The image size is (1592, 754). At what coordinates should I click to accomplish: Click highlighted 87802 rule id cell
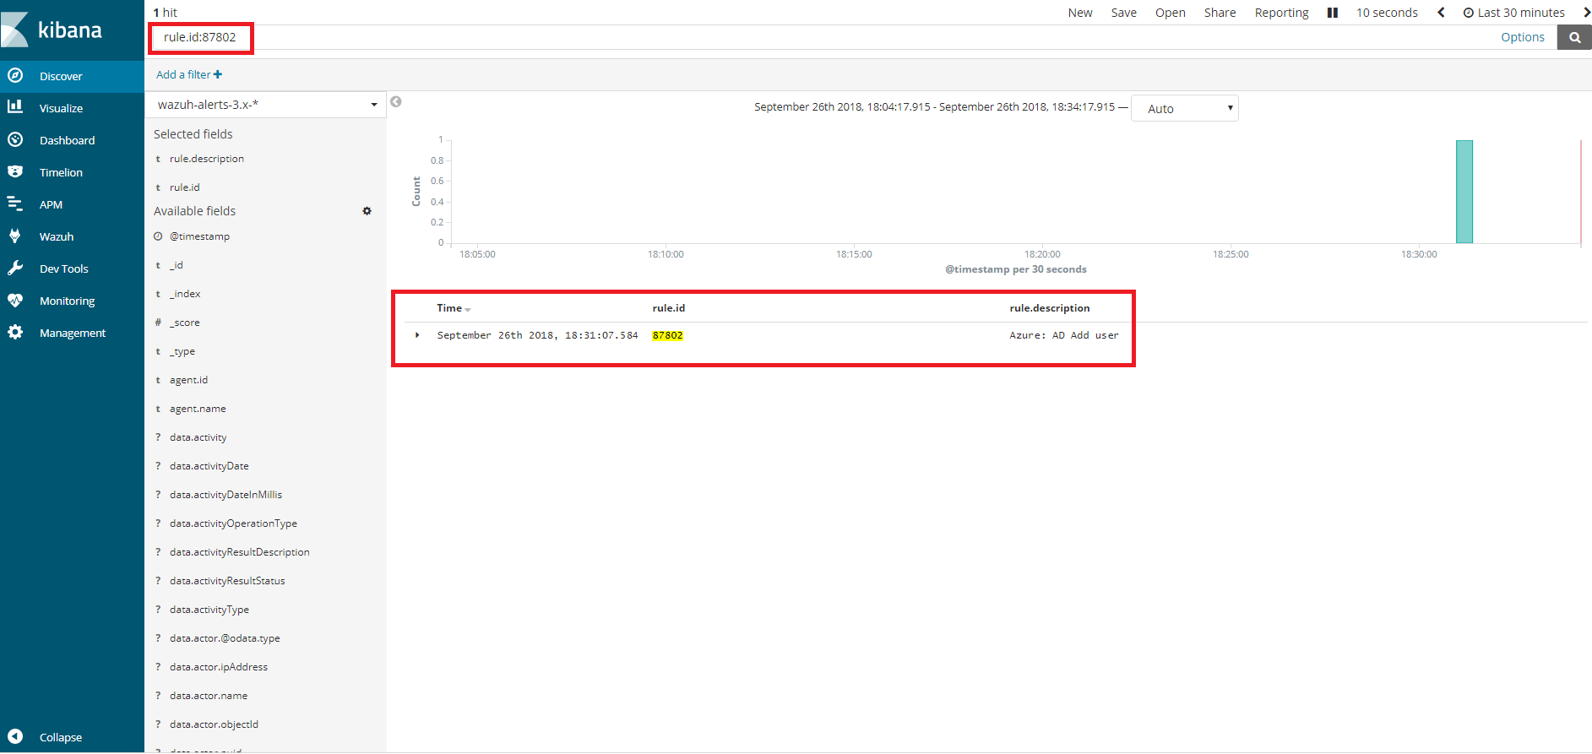tap(667, 335)
